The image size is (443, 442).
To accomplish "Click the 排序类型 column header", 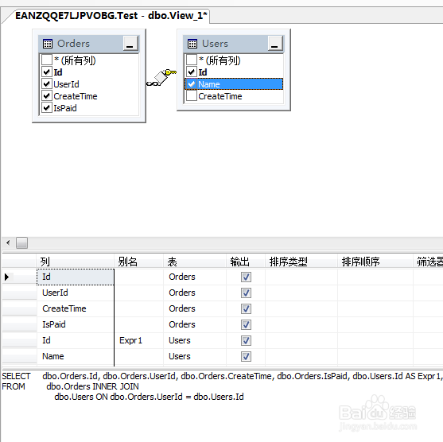I will (301, 262).
